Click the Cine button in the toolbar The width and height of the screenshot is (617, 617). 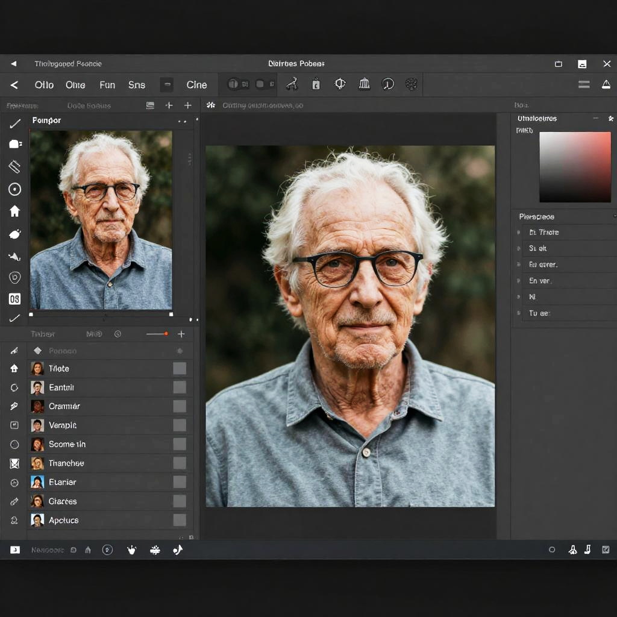(x=196, y=85)
